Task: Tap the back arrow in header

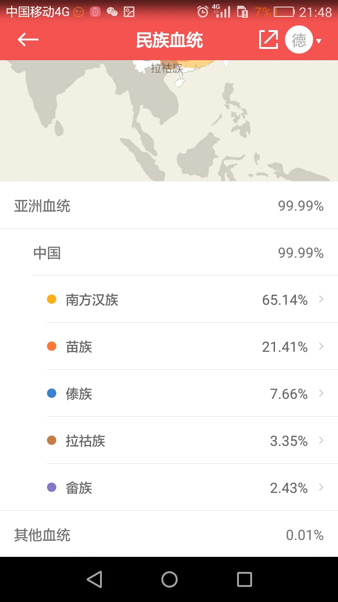Action: [28, 40]
